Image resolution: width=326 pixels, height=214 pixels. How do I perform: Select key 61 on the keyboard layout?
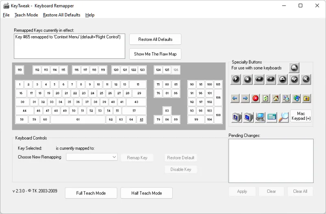[78, 120]
